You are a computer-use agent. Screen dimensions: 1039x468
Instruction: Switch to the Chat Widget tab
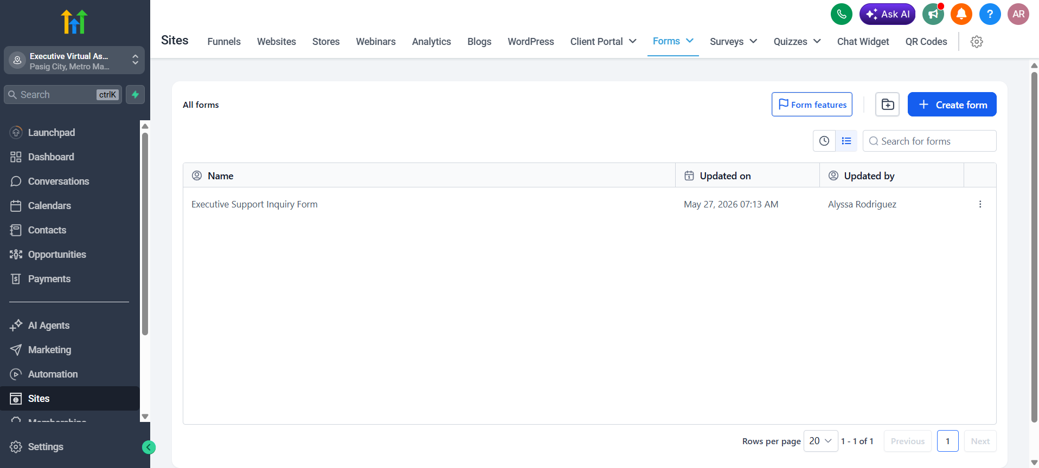point(863,42)
